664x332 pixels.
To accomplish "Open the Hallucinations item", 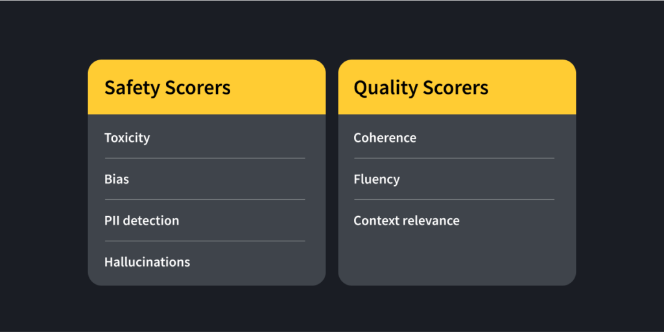I will pyautogui.click(x=147, y=262).
